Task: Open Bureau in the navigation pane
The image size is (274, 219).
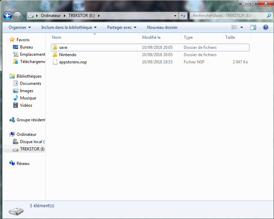Action: [x=26, y=47]
